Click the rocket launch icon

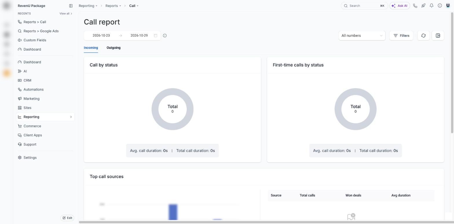pos(423,6)
